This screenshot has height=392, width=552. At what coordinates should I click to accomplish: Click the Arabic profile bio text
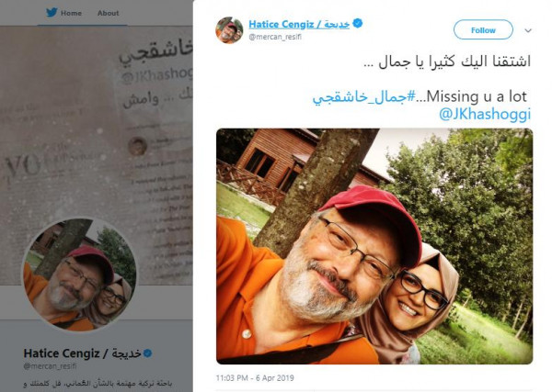point(98,384)
